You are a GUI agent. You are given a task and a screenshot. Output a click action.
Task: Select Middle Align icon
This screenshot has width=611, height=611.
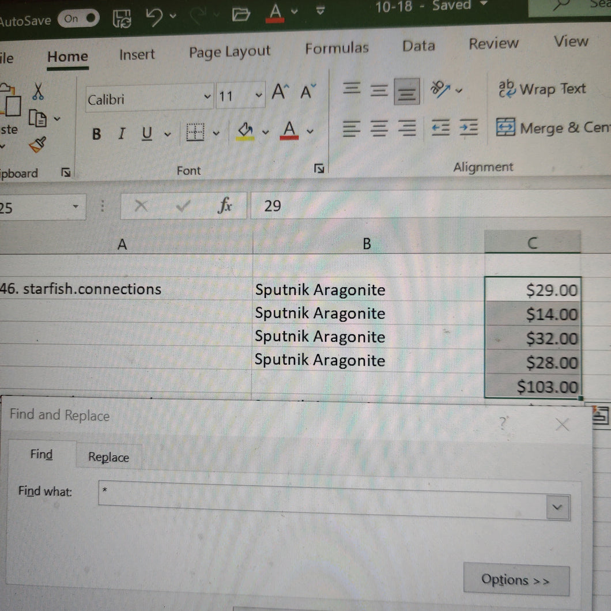pyautogui.click(x=379, y=90)
